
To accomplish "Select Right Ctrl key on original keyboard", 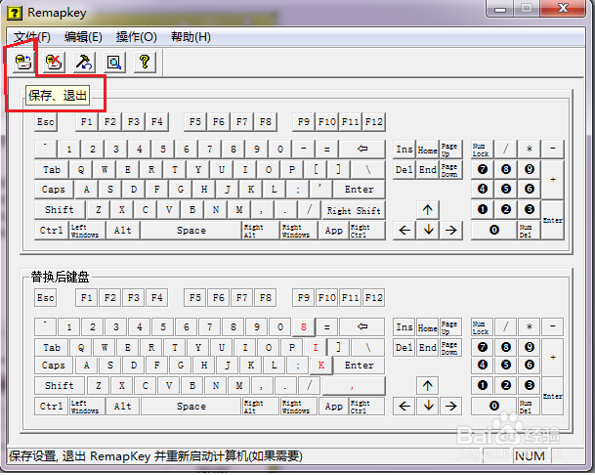I will click(x=367, y=230).
